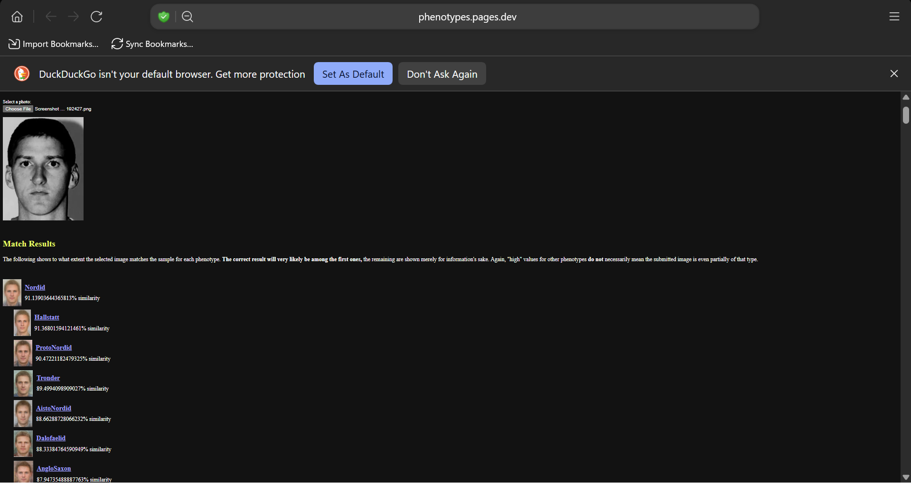The width and height of the screenshot is (911, 483).
Task: Dismiss the default browser banner
Action: (x=894, y=73)
